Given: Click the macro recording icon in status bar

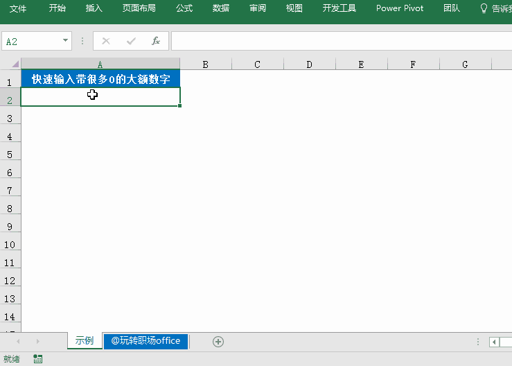Looking at the screenshot, I should point(37,359).
